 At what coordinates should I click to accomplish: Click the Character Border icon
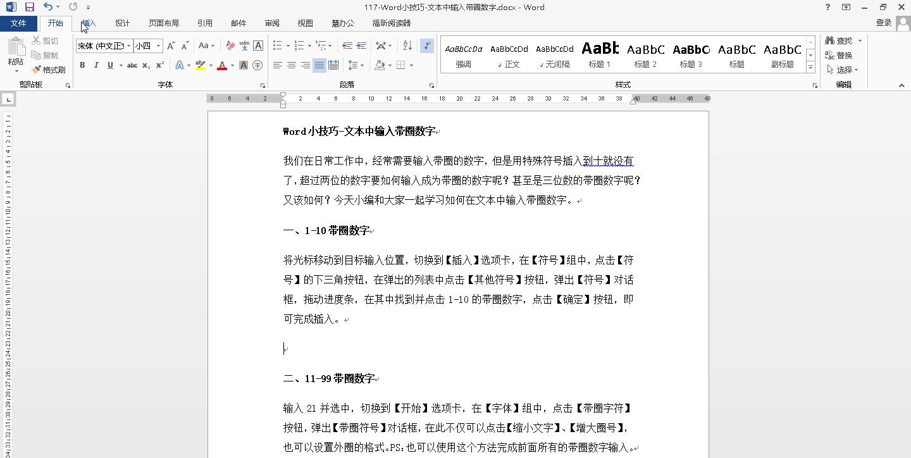click(x=258, y=46)
